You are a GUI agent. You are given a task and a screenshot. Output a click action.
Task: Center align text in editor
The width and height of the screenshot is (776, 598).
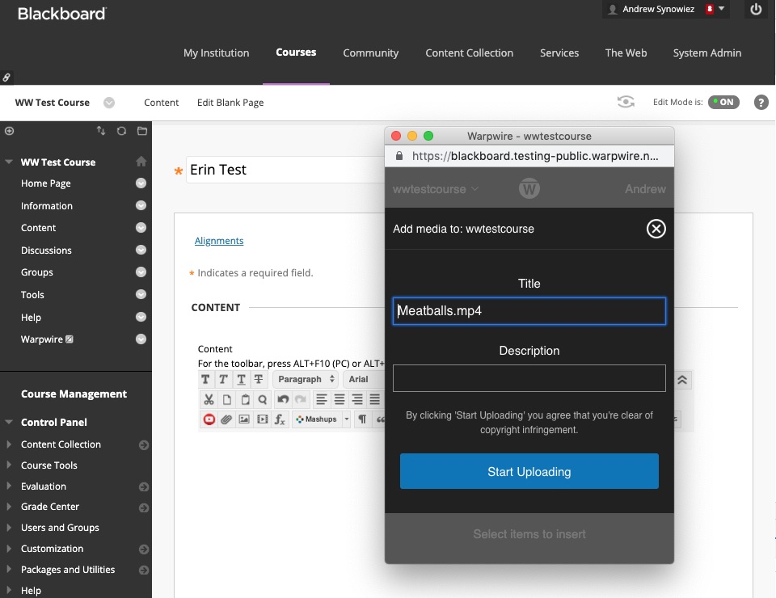click(x=339, y=399)
